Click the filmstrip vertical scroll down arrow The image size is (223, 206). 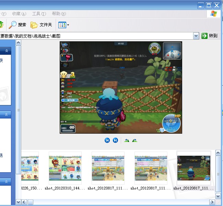pyautogui.click(x=218, y=196)
